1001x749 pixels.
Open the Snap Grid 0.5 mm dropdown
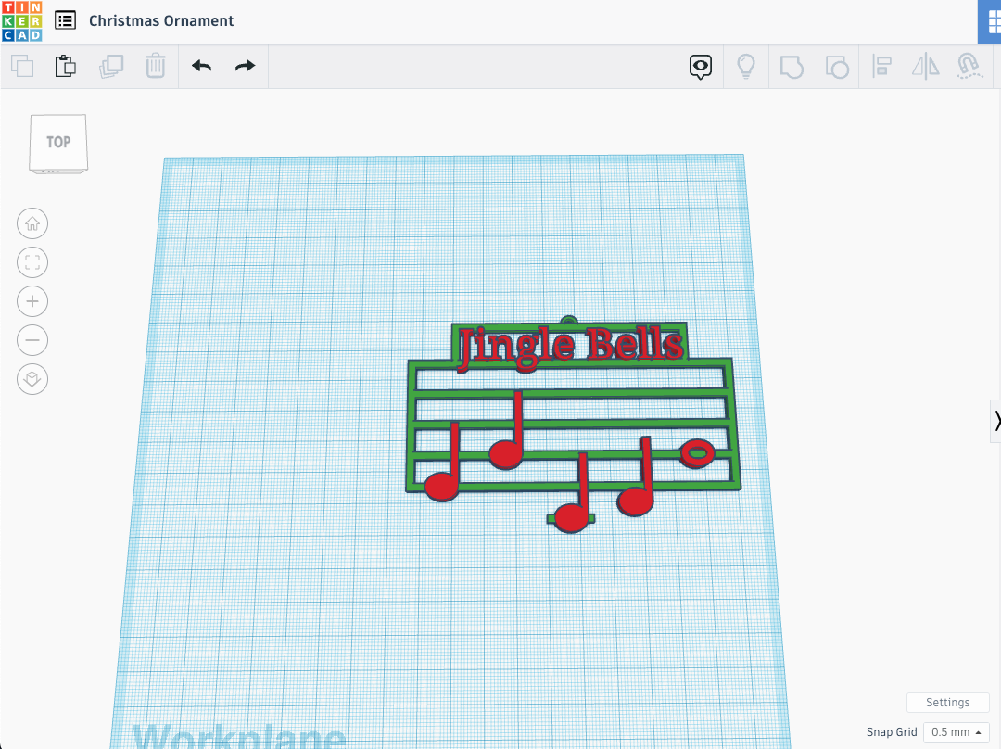956,731
